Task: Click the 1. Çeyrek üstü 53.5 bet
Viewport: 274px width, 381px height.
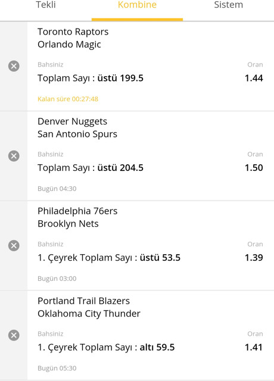Action: [109, 258]
